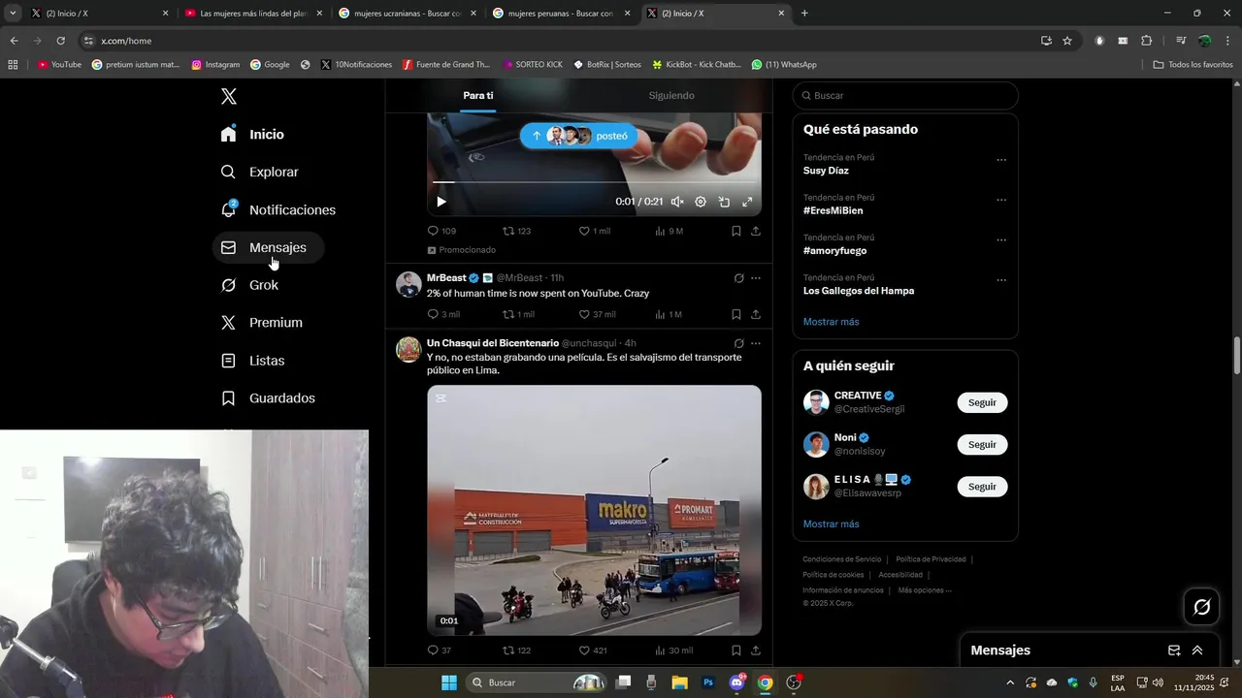
Task: View stats of MrBeast's post 1 M
Action: [669, 314]
